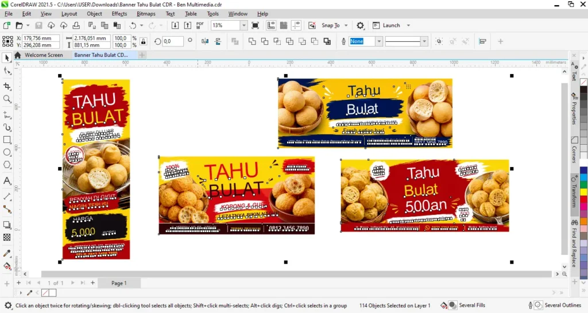Screen dimensions: 588x313
Task: Toggle the lock ratio padlock
Action: (x=143, y=41)
